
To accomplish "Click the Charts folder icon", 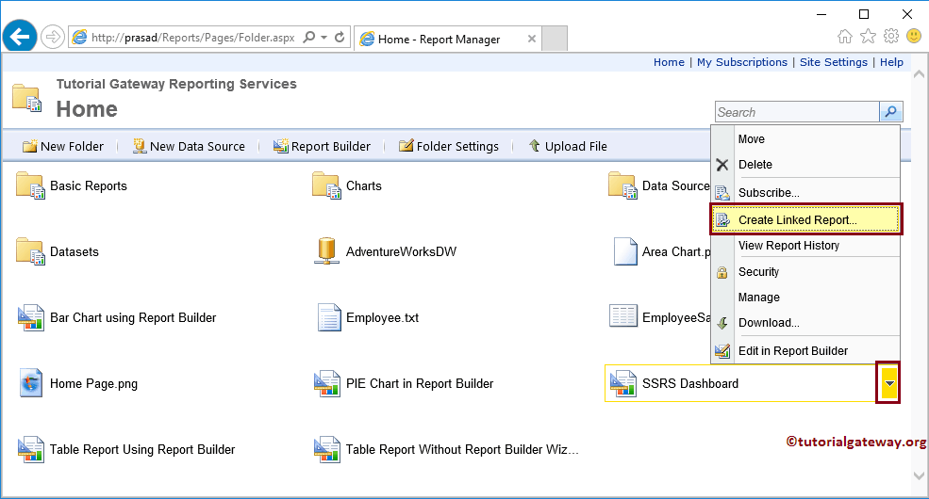I will 326,185.
